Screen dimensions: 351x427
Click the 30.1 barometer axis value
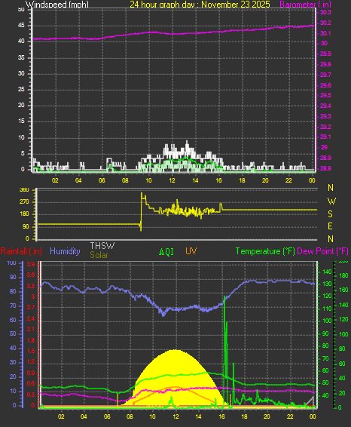click(325, 33)
